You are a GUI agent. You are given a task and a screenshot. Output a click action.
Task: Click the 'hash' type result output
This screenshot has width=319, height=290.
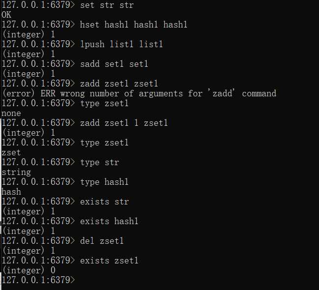(11, 192)
